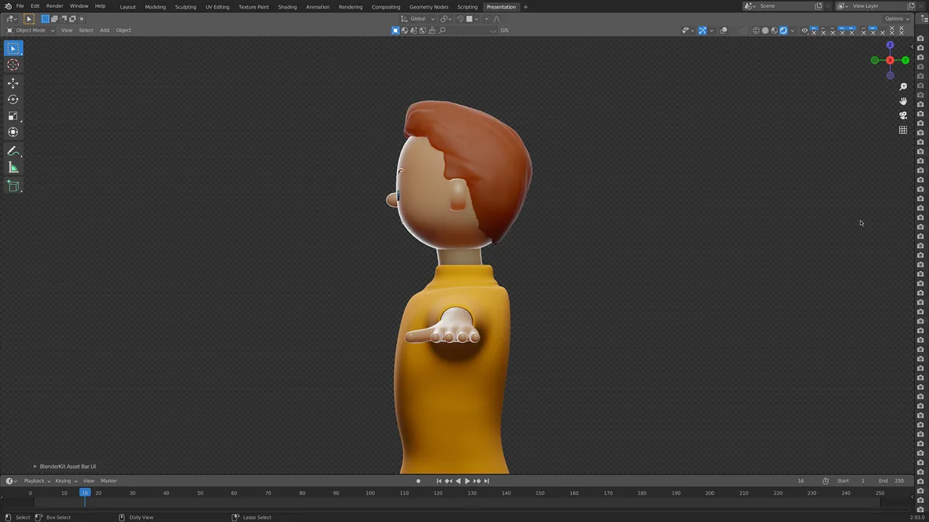Switch to orthographic view using the grid icon
929x522 pixels.
point(903,130)
